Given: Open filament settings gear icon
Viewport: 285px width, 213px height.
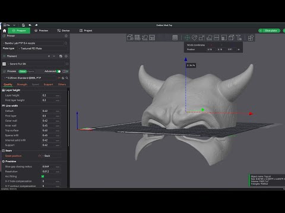Looking at the screenshot, I should click(x=66, y=56).
